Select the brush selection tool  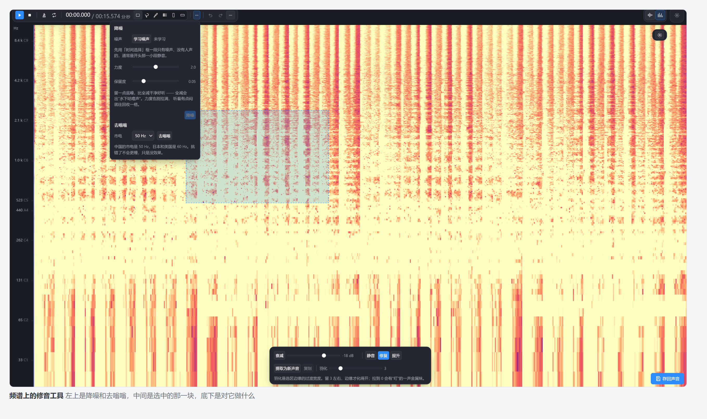[156, 15]
